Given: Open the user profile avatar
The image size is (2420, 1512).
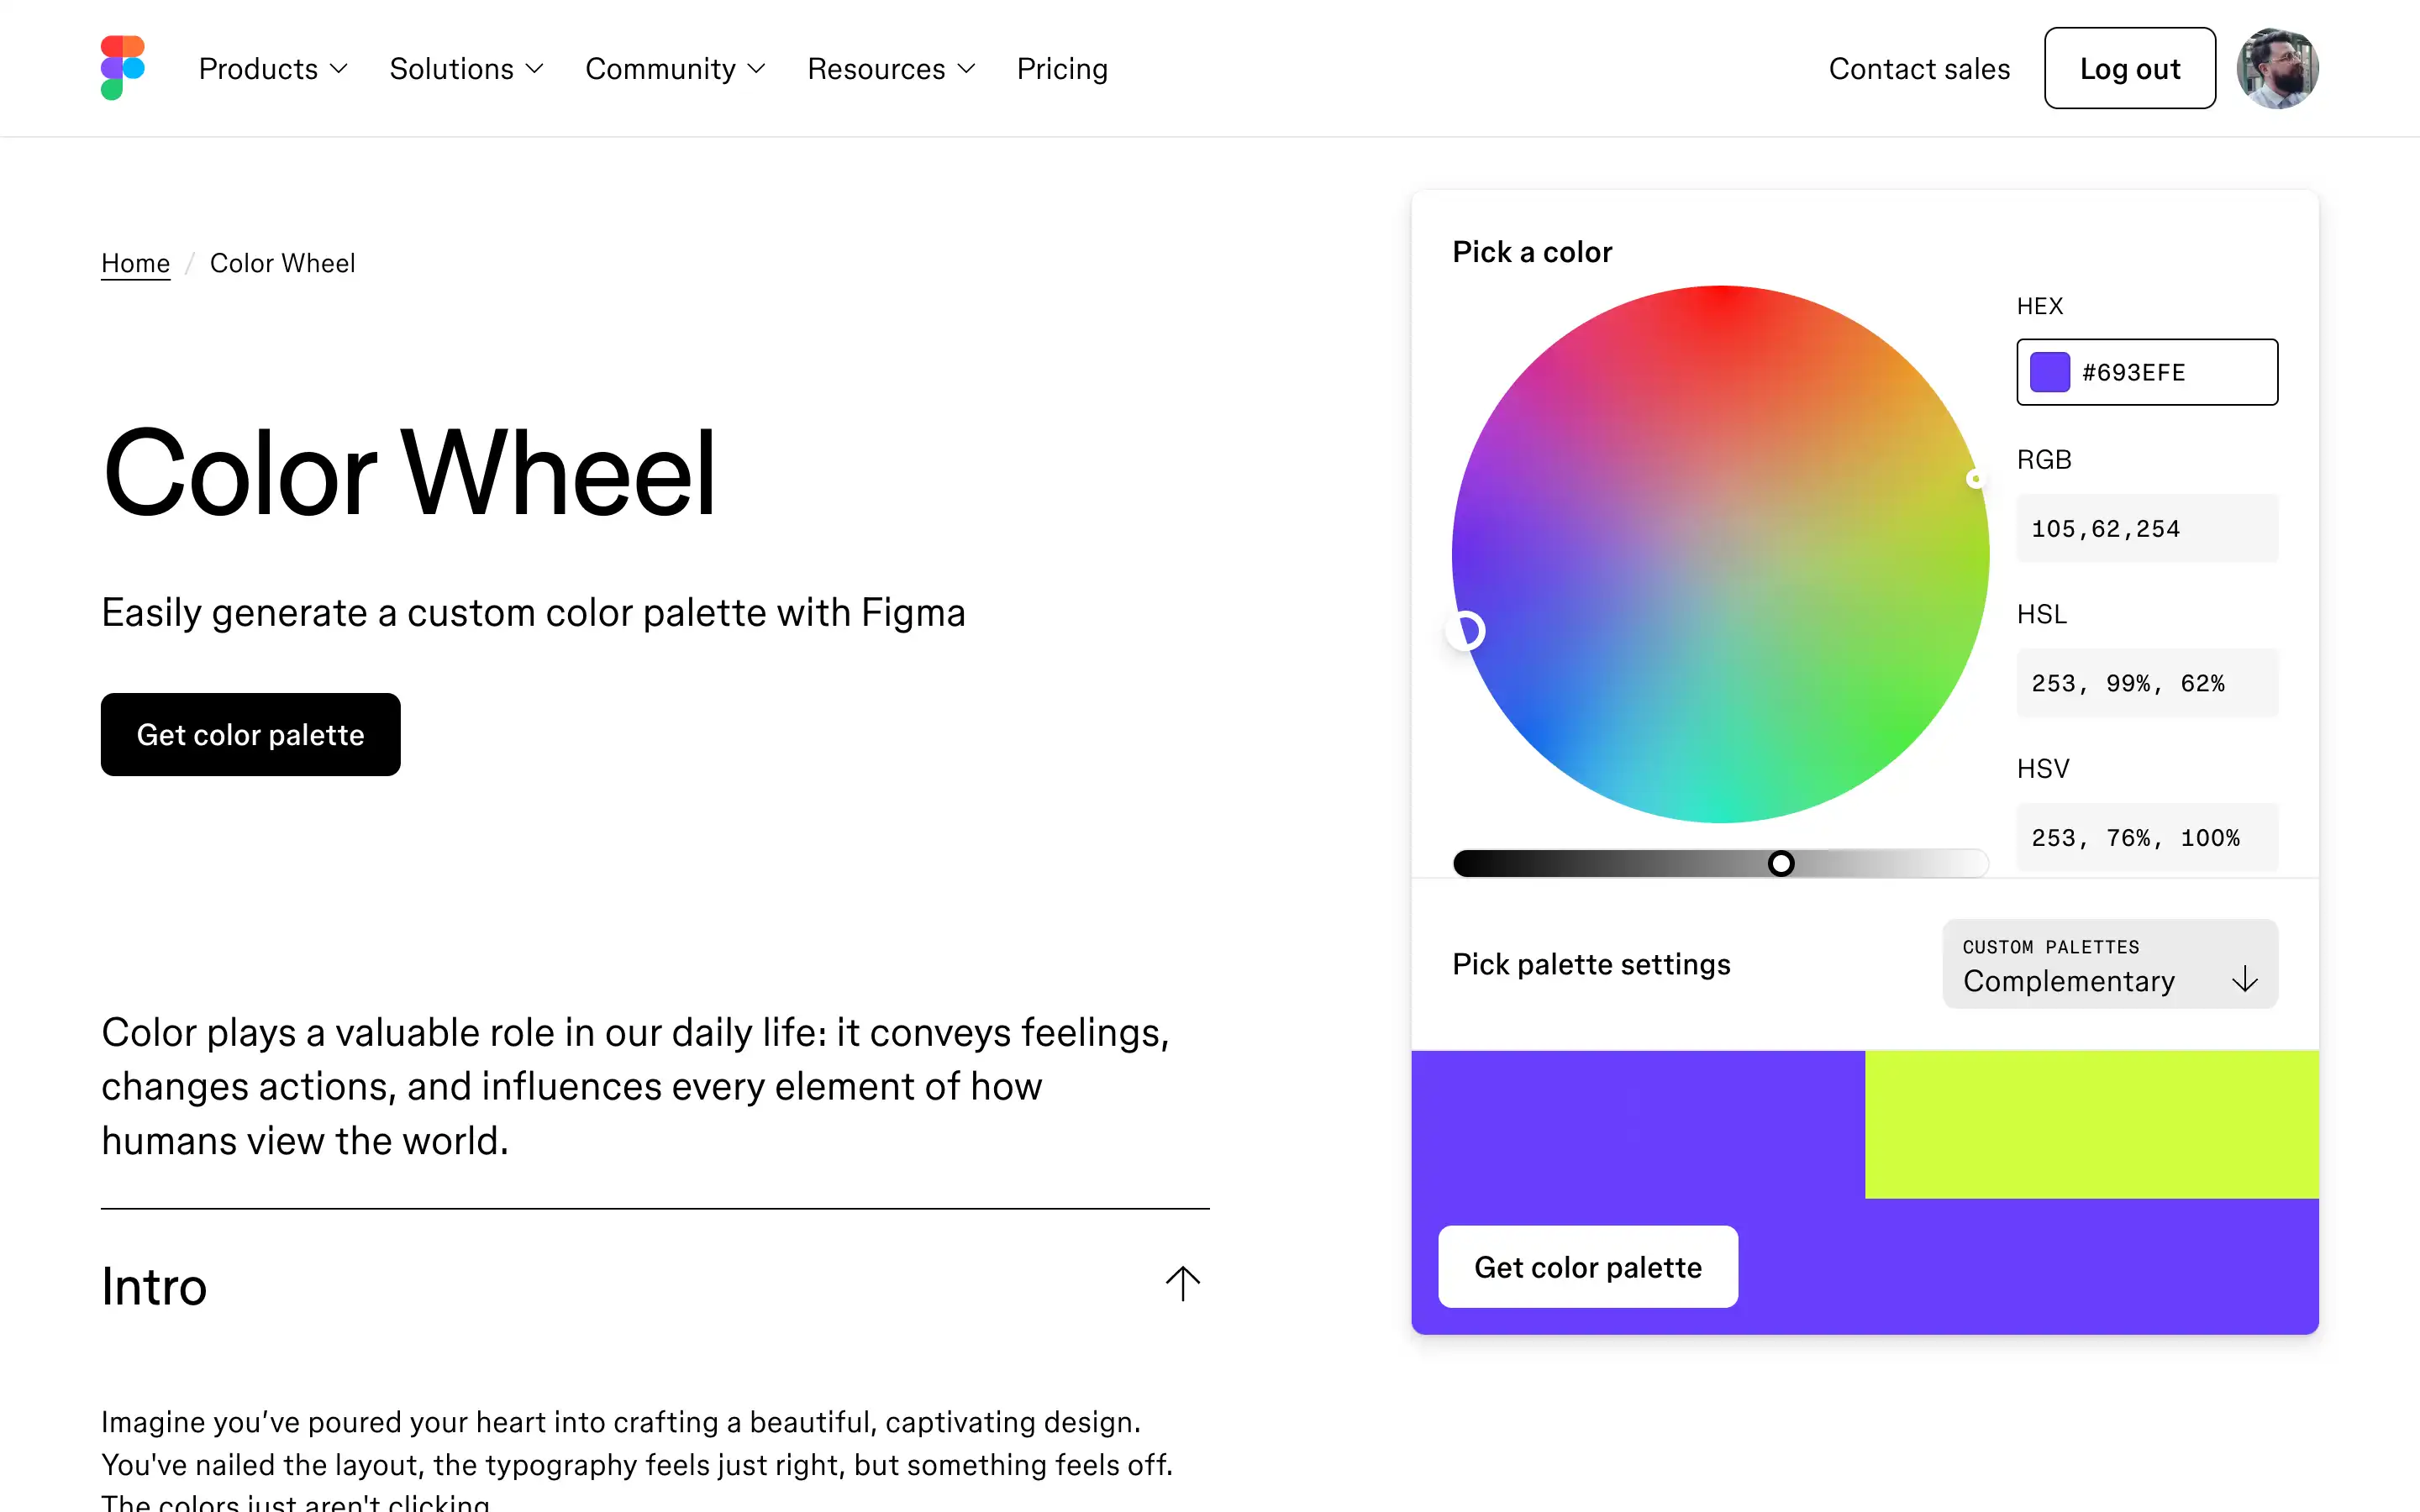Looking at the screenshot, I should click(x=2277, y=68).
